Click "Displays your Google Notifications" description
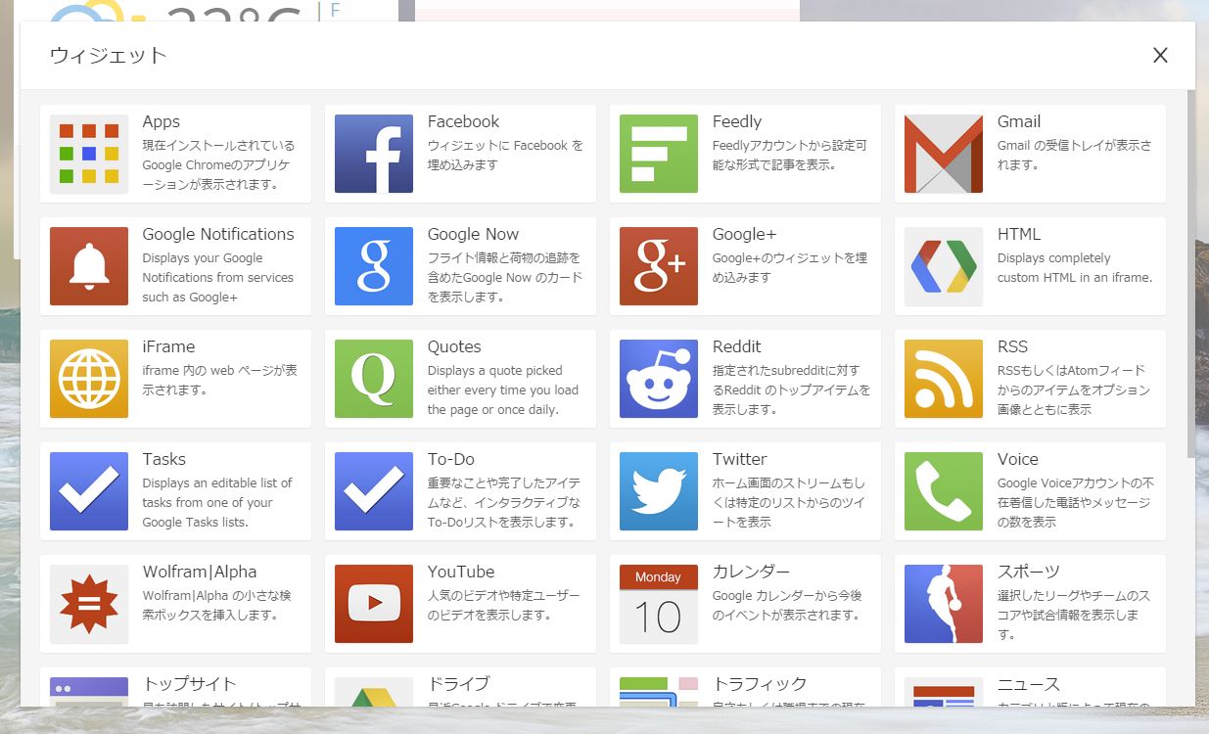Image resolution: width=1209 pixels, height=734 pixels. click(x=217, y=278)
